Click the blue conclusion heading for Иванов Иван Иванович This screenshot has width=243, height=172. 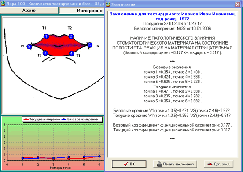pos(173,16)
